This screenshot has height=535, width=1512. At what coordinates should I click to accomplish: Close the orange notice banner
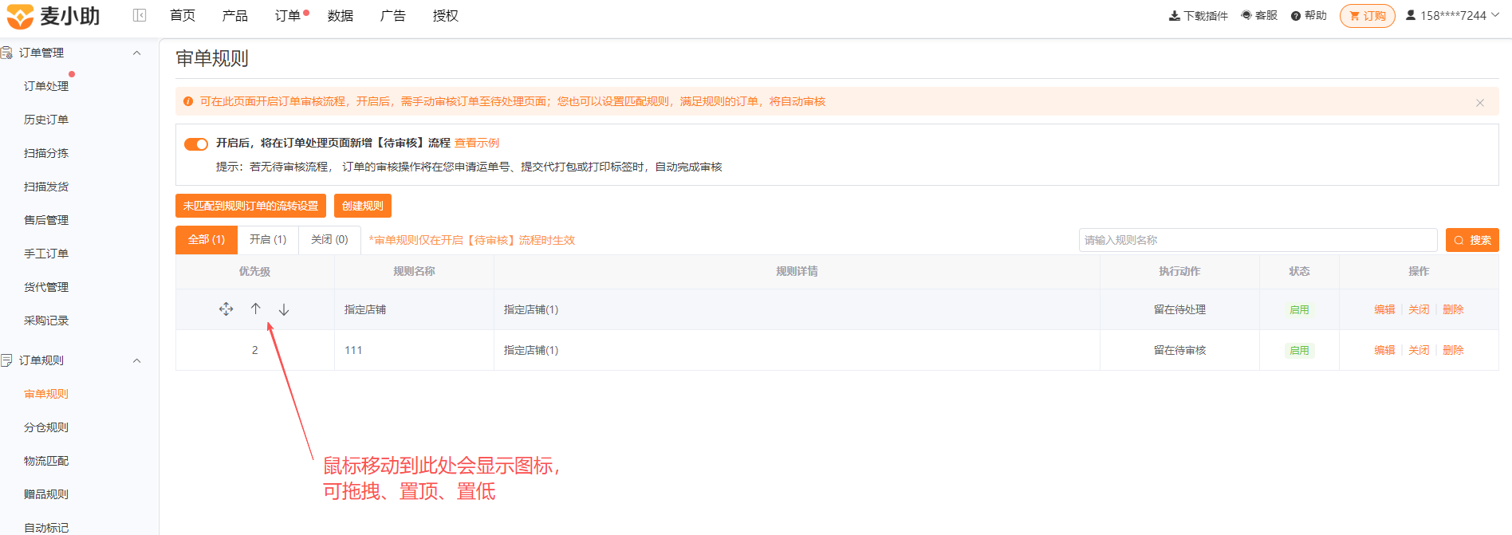[x=1480, y=103]
